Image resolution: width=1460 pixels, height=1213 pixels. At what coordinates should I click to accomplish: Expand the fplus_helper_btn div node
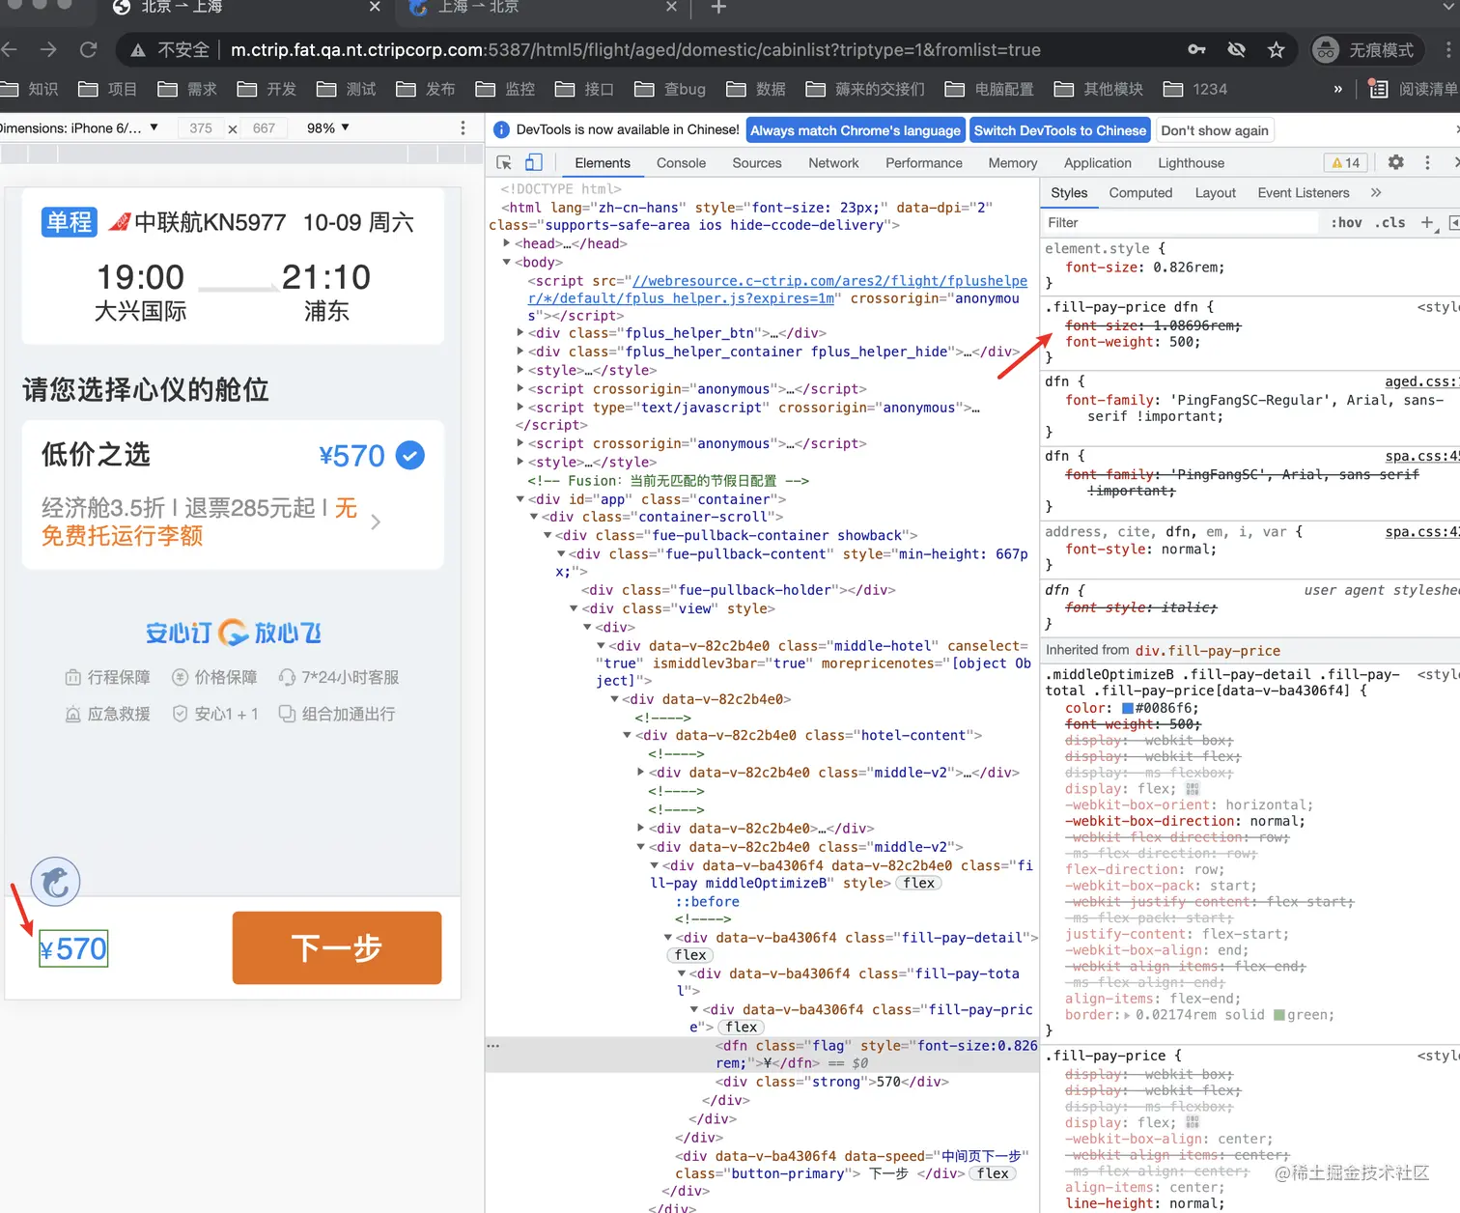point(520,333)
